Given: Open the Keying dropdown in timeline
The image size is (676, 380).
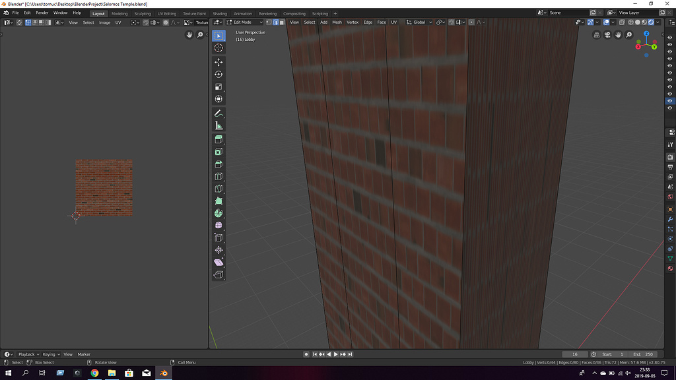Looking at the screenshot, I should [x=51, y=354].
